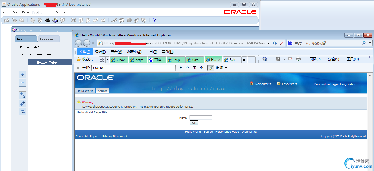Open the 安全(S) Safety dropdown menu
The width and height of the screenshot is (374, 171).
pos(335,59)
